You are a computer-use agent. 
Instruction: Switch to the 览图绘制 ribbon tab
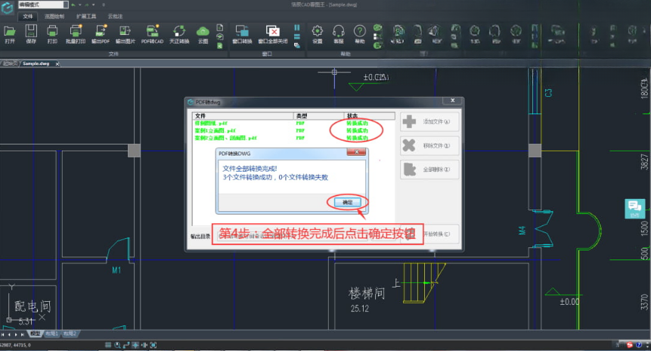pyautogui.click(x=54, y=16)
